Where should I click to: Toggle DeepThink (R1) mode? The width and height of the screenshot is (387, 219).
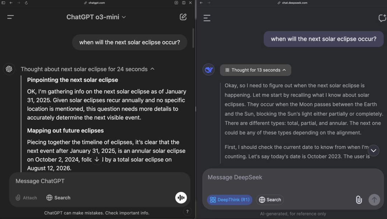[230, 200]
